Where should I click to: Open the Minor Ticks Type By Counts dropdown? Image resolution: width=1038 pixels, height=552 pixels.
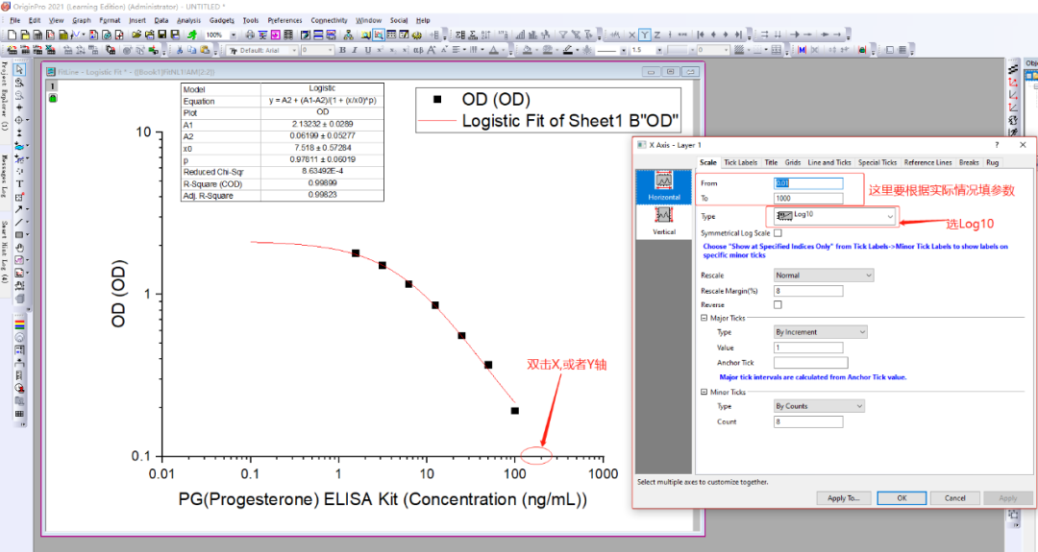(820, 406)
